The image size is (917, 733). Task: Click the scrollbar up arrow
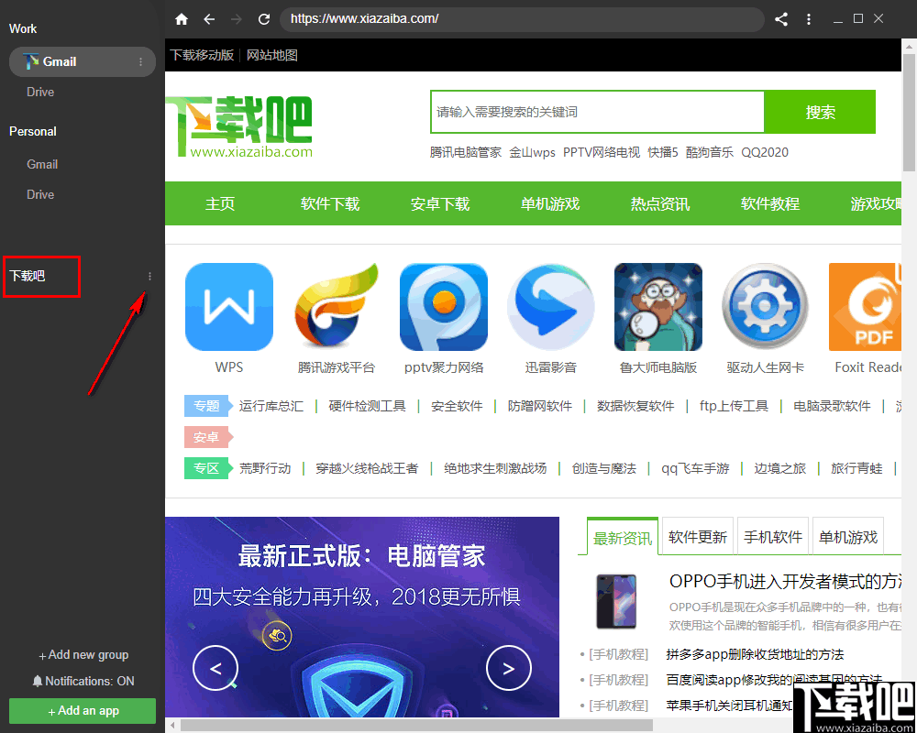(x=909, y=46)
